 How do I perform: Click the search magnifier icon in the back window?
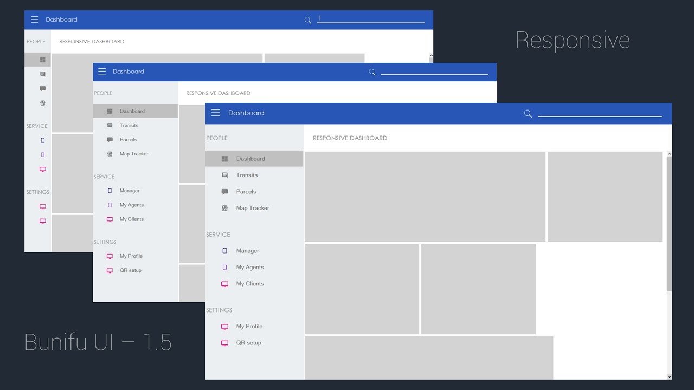(308, 20)
